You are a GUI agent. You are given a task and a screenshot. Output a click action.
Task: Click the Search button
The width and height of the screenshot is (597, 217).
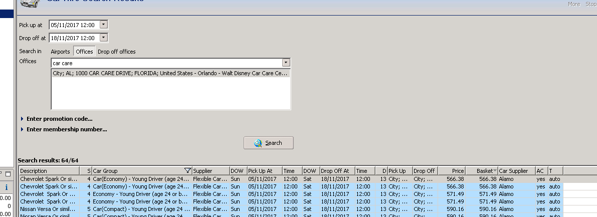point(268,143)
